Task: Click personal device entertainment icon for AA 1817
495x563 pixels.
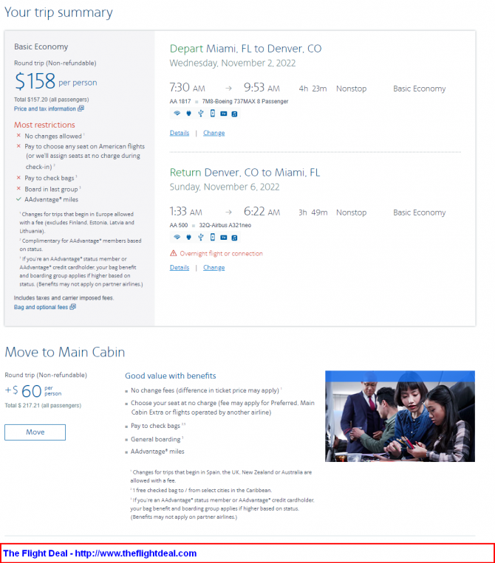Action: click(213, 114)
